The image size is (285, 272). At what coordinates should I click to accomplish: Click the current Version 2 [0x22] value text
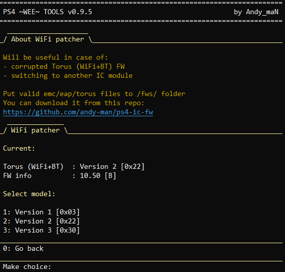tap(112, 166)
